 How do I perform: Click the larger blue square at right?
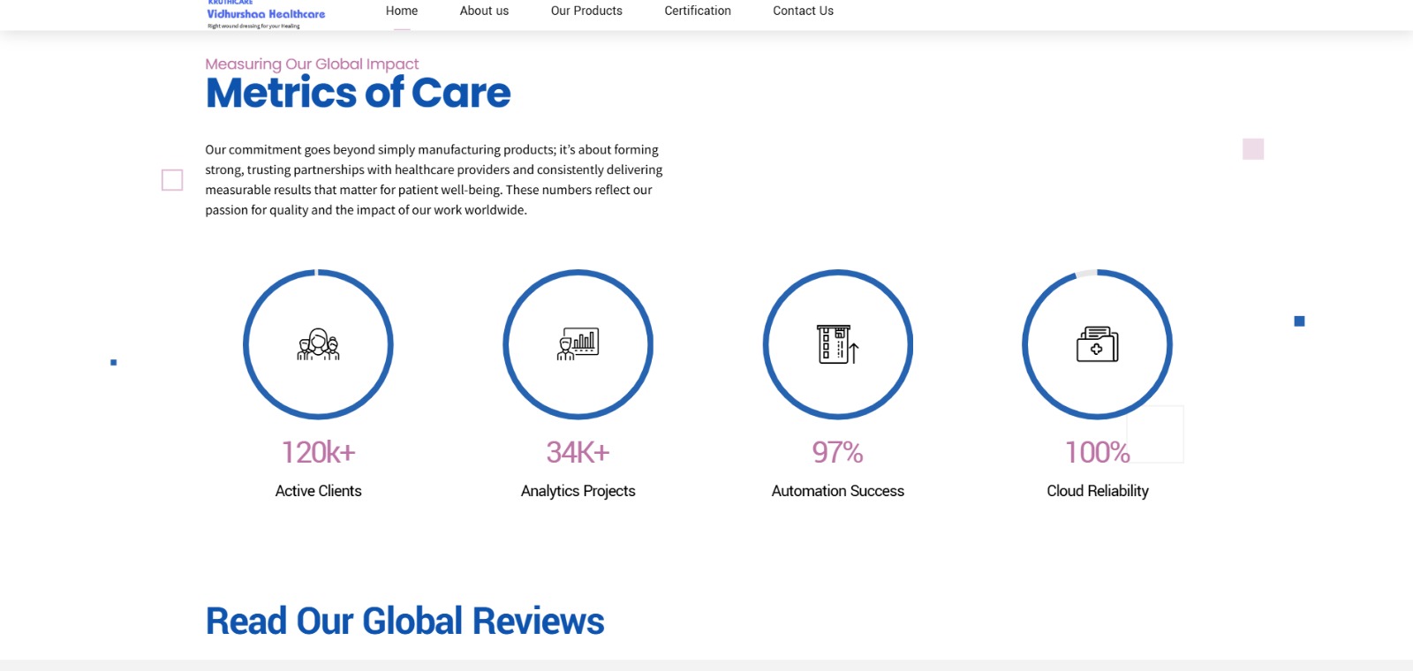pos(1299,321)
